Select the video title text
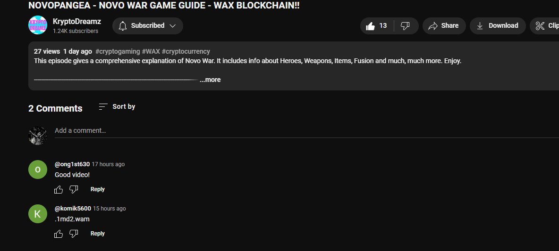The width and height of the screenshot is (559, 251). (164, 5)
